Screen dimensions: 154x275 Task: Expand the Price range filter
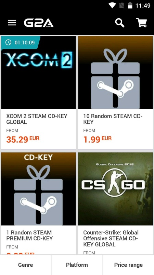tap(129, 265)
